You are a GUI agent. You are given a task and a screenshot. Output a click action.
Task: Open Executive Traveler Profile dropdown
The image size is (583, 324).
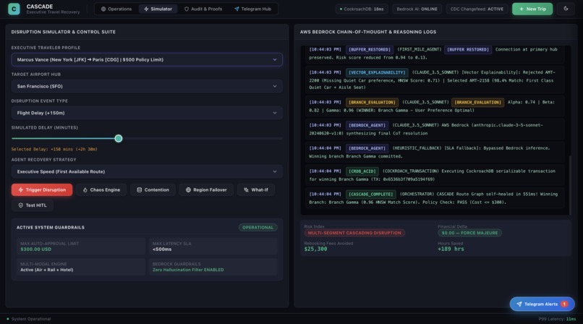pos(147,59)
